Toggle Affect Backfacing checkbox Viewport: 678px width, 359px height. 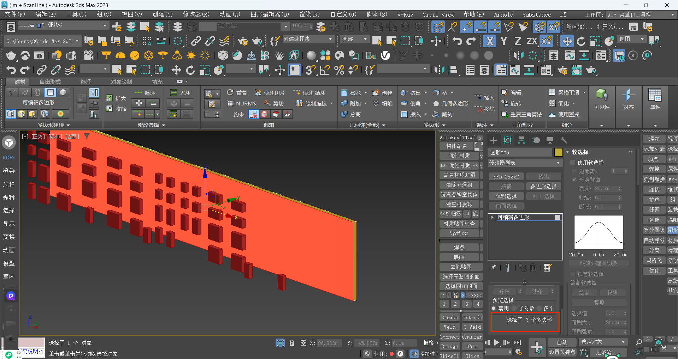click(574, 179)
